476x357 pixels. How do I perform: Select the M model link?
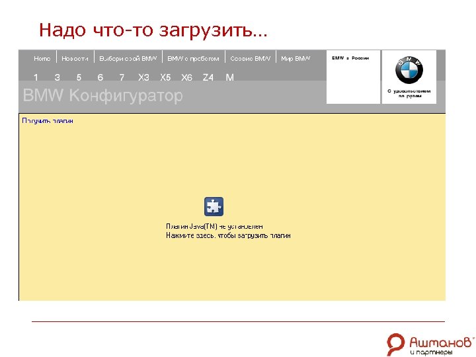tap(230, 78)
